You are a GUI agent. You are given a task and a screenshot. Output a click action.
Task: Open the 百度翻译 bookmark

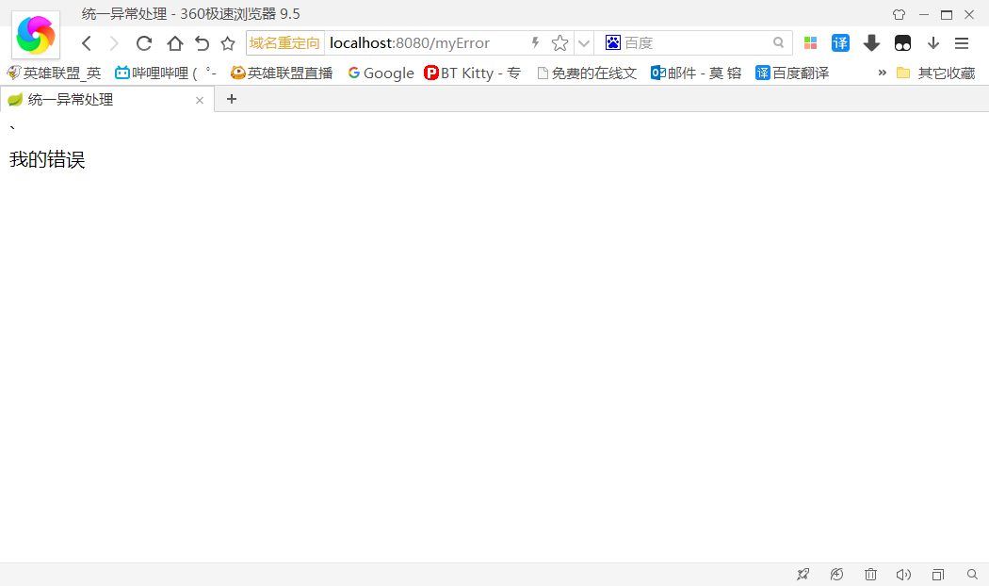792,73
